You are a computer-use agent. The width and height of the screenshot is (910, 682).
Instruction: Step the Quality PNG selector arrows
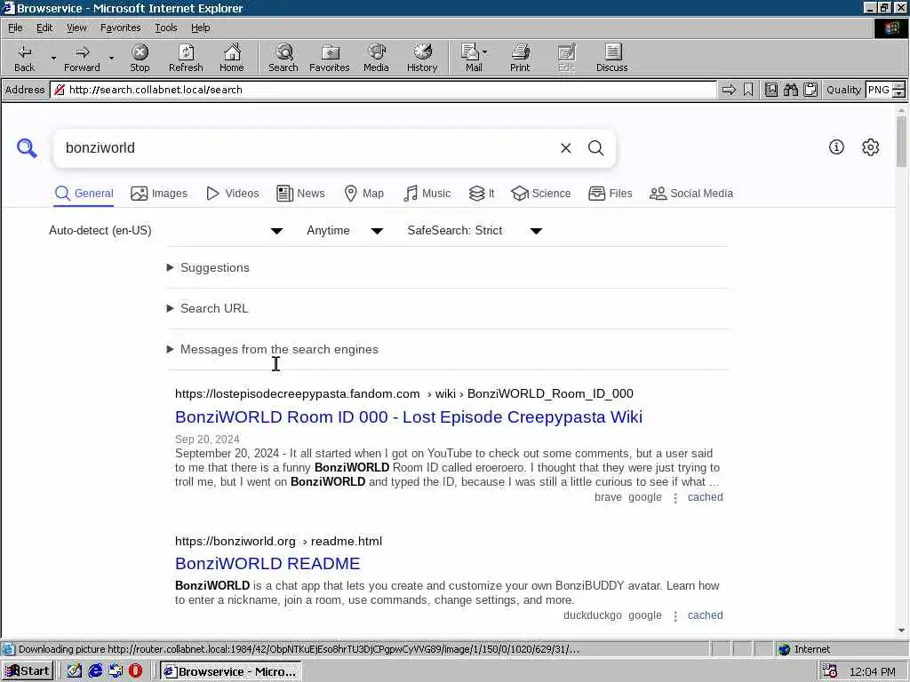[899, 90]
